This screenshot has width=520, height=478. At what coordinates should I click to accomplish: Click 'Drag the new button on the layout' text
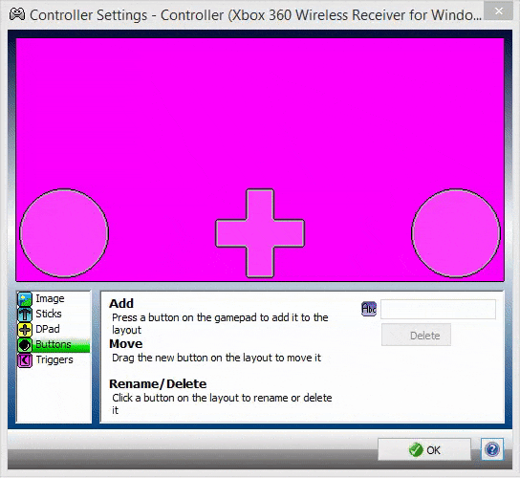click(217, 358)
